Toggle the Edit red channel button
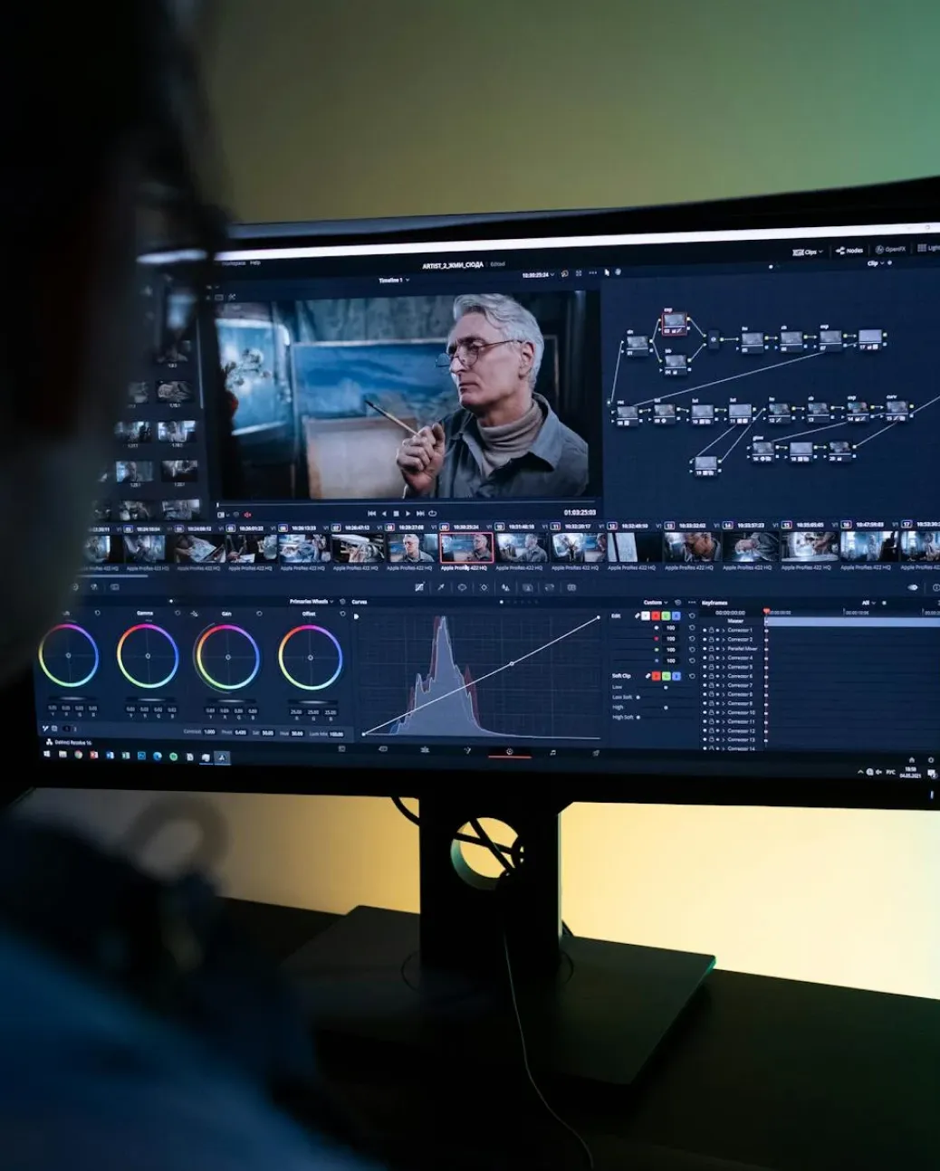 pyautogui.click(x=656, y=616)
